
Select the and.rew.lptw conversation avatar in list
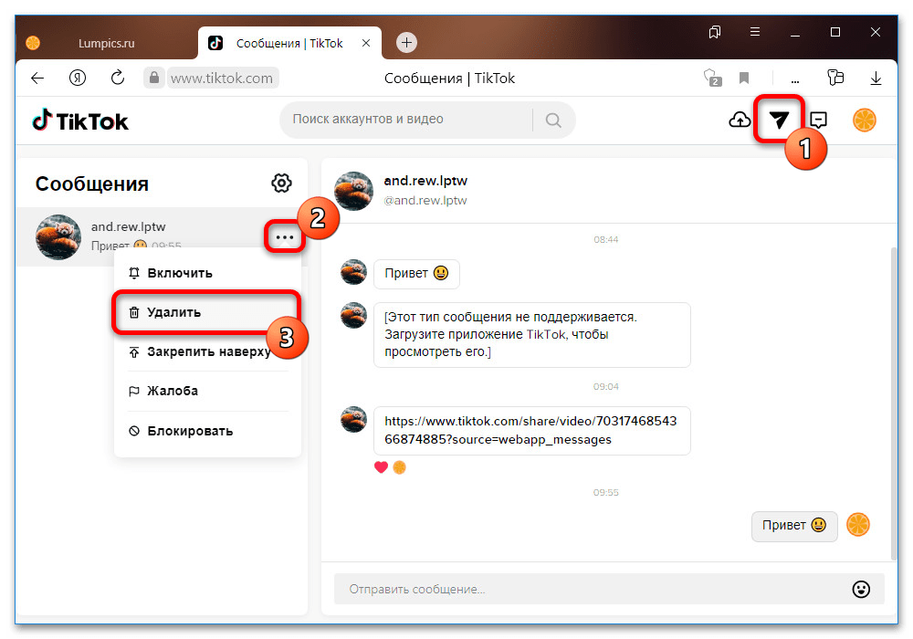point(58,236)
